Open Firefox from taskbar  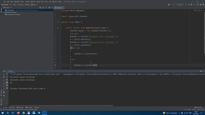(x=18, y=113)
